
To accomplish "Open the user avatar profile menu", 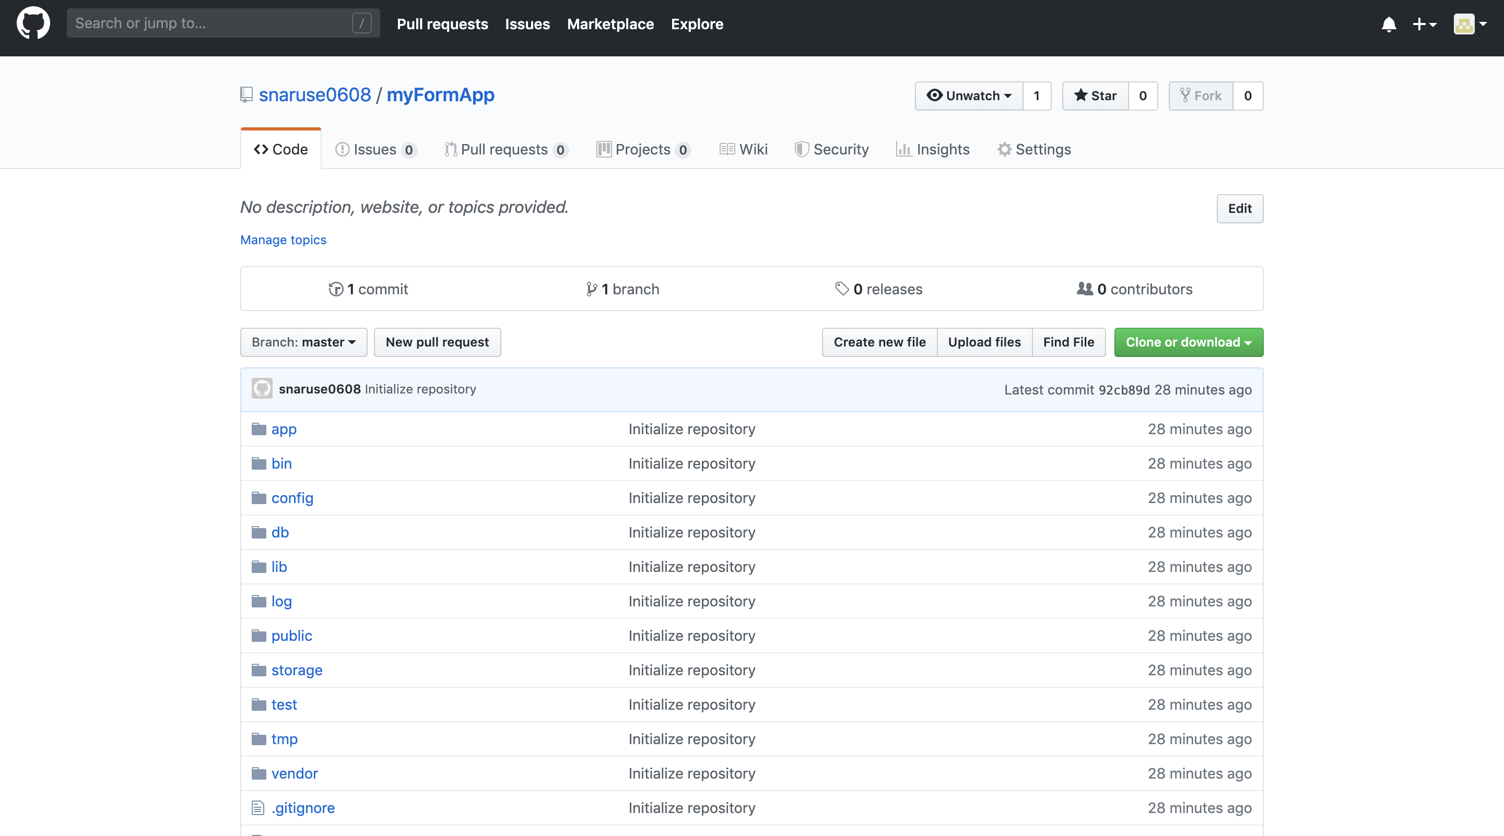I will pos(1470,24).
